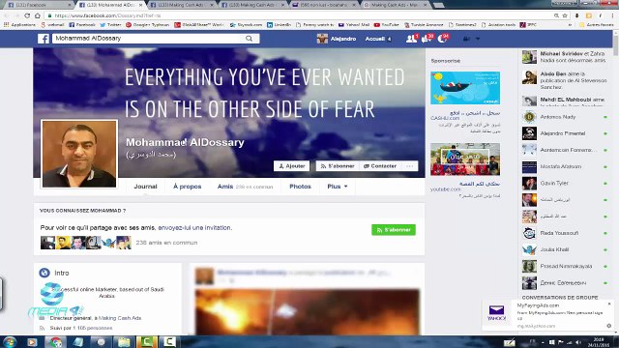Select the Amis tab
Screen dimensions: 619x348
(245, 187)
